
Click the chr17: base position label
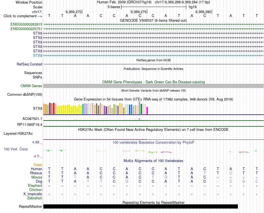[37, 12]
